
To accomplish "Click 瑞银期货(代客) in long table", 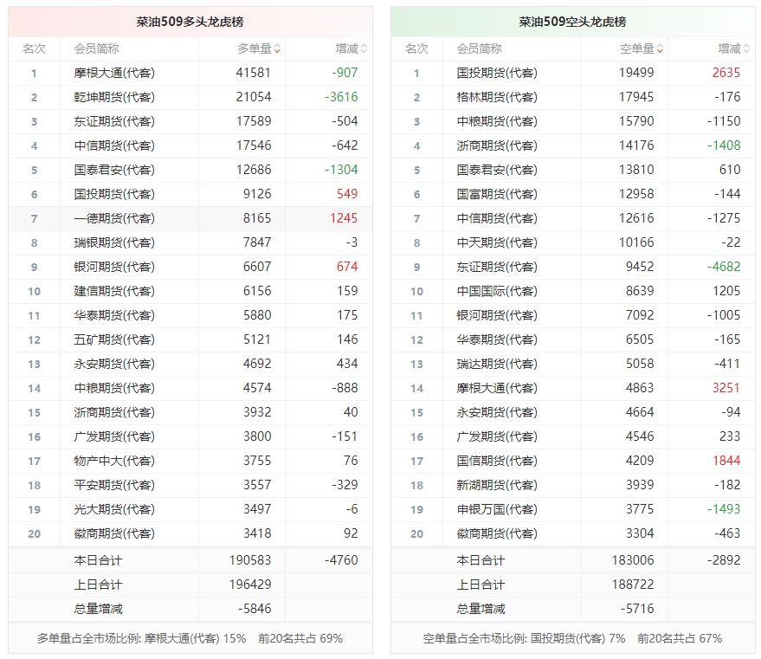I will pos(114,242).
